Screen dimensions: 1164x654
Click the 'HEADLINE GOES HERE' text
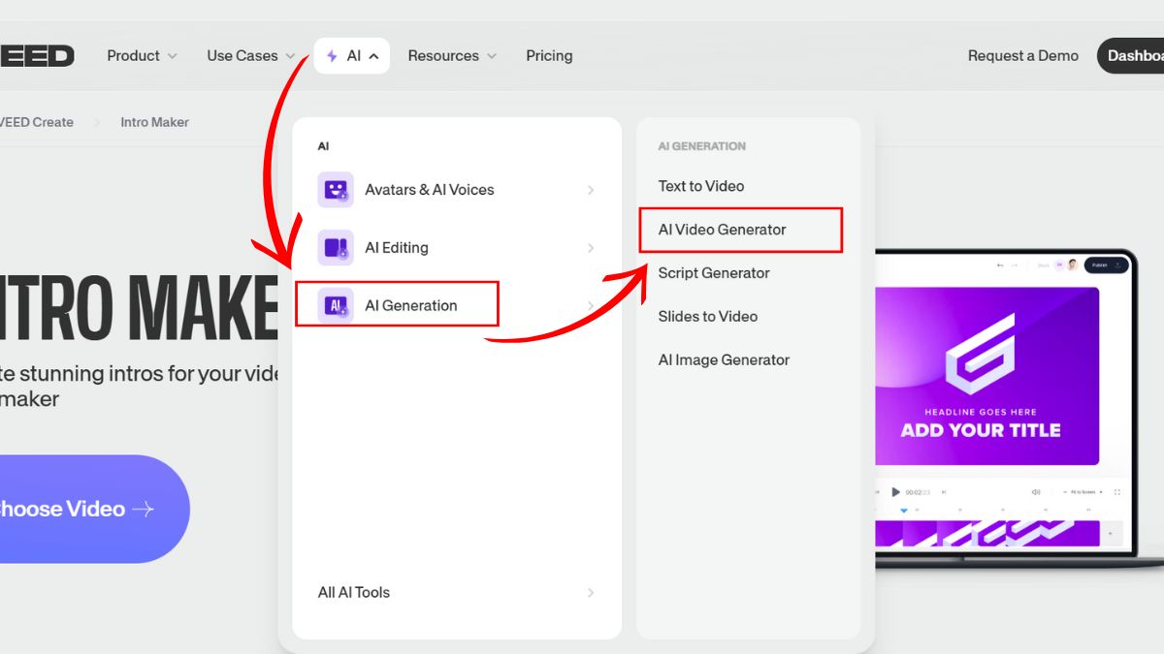coord(980,412)
